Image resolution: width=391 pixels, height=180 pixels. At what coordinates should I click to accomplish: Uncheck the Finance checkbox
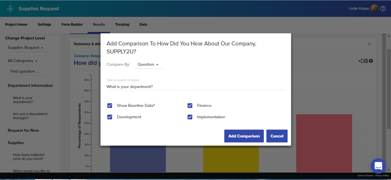[x=190, y=106]
